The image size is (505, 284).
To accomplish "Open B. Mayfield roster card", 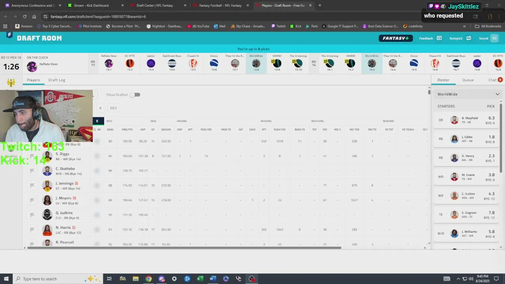I will point(466,120).
